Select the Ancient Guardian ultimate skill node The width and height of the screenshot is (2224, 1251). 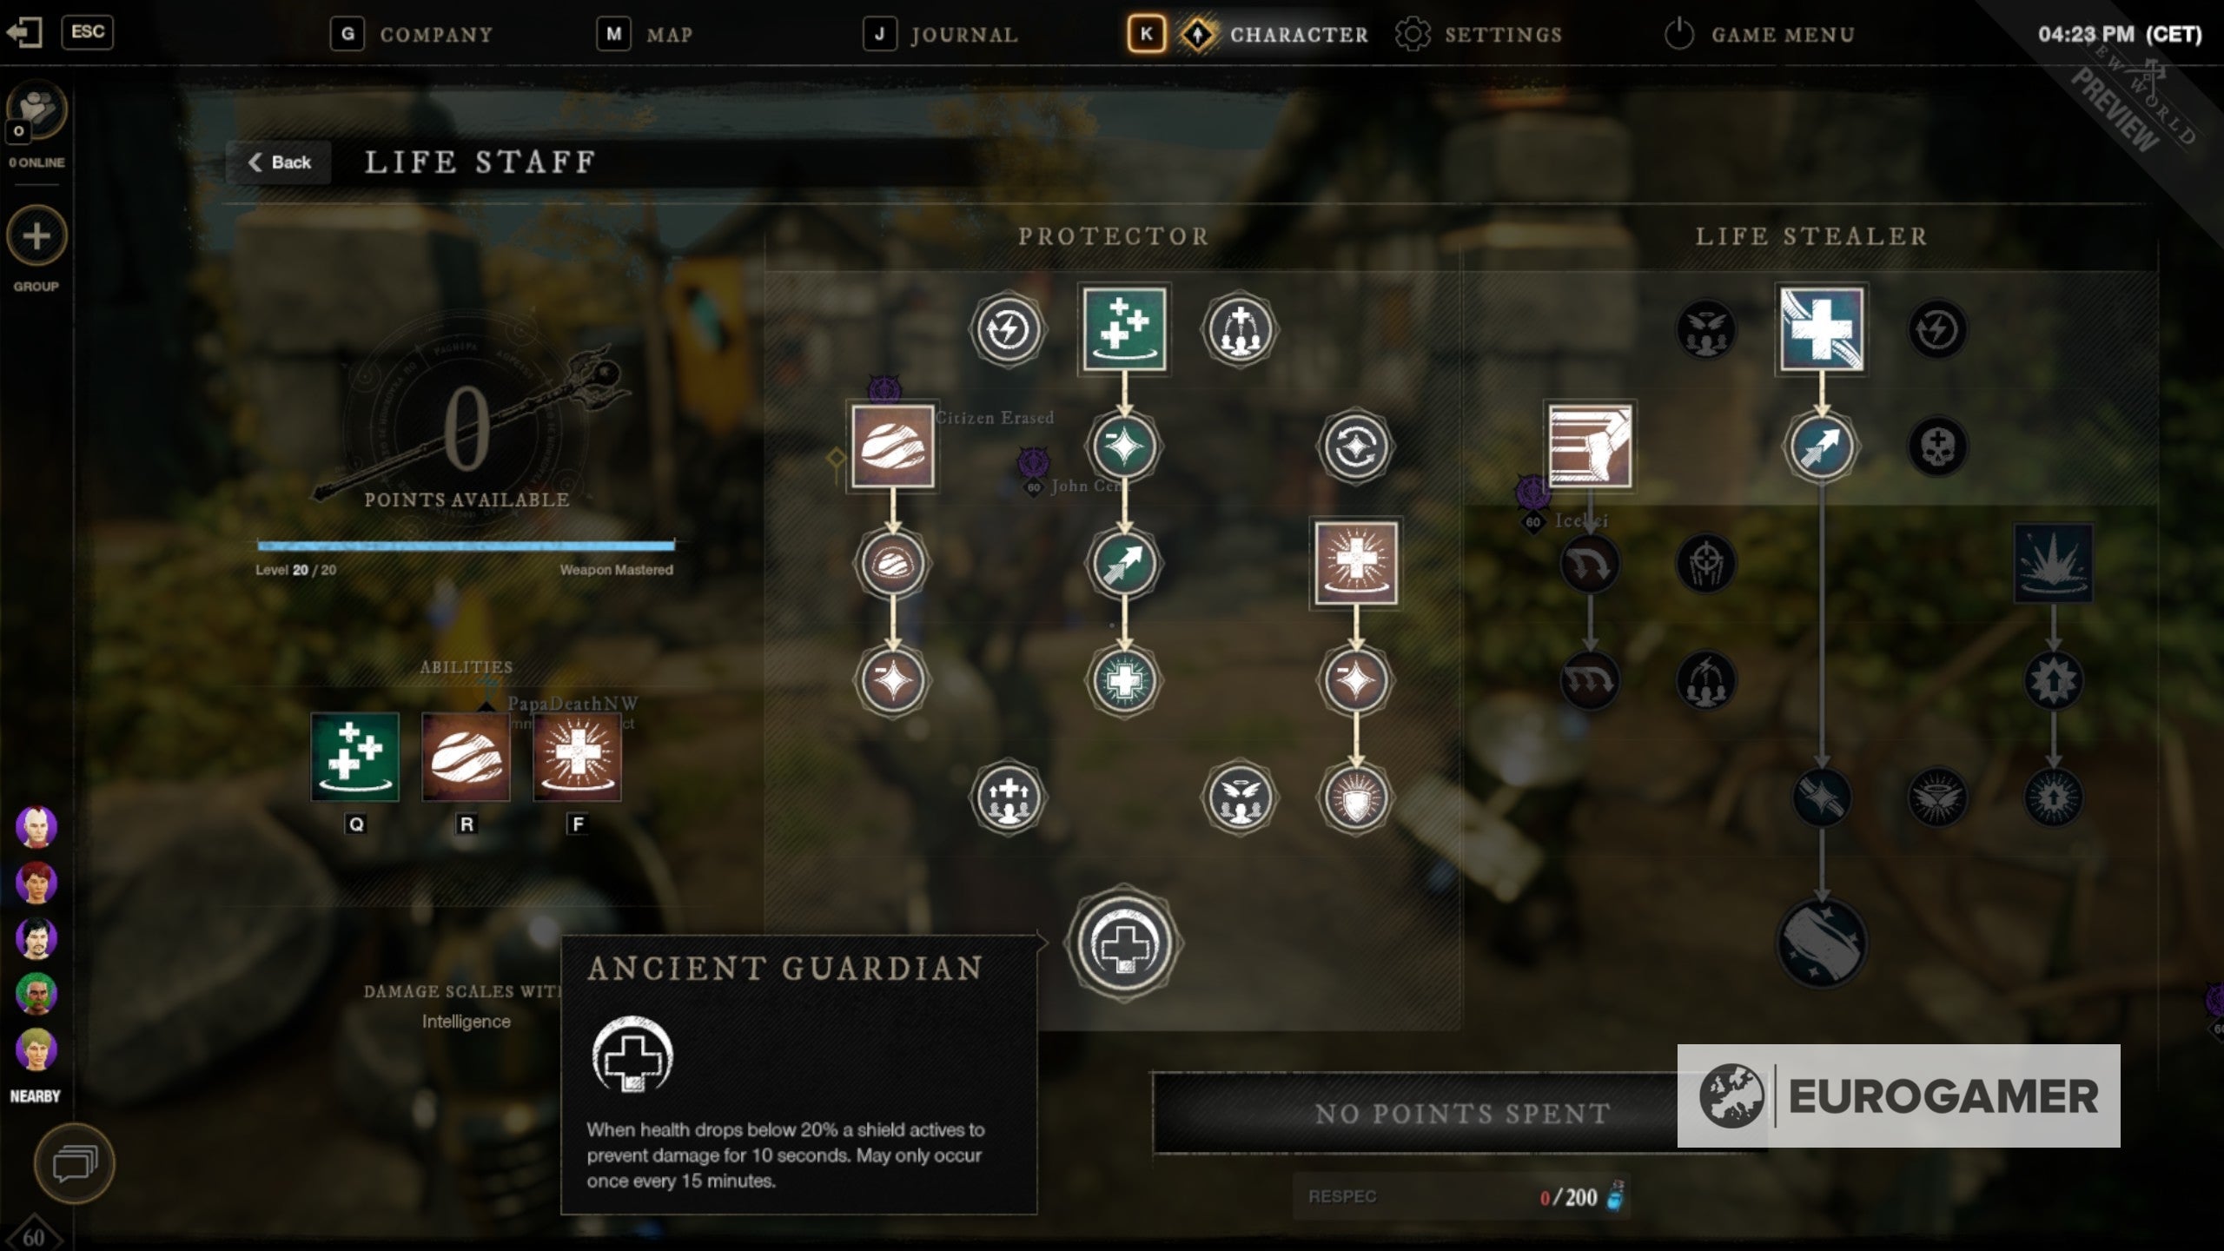[x=1124, y=943]
